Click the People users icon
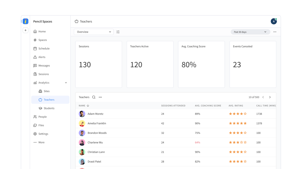This screenshot has width=302, height=169. click(x=35, y=117)
